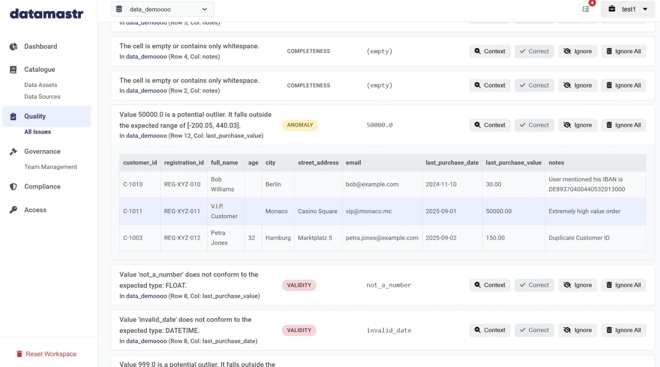
Task: Mark the Row 4 notes issue Correct
Action: (x=534, y=51)
